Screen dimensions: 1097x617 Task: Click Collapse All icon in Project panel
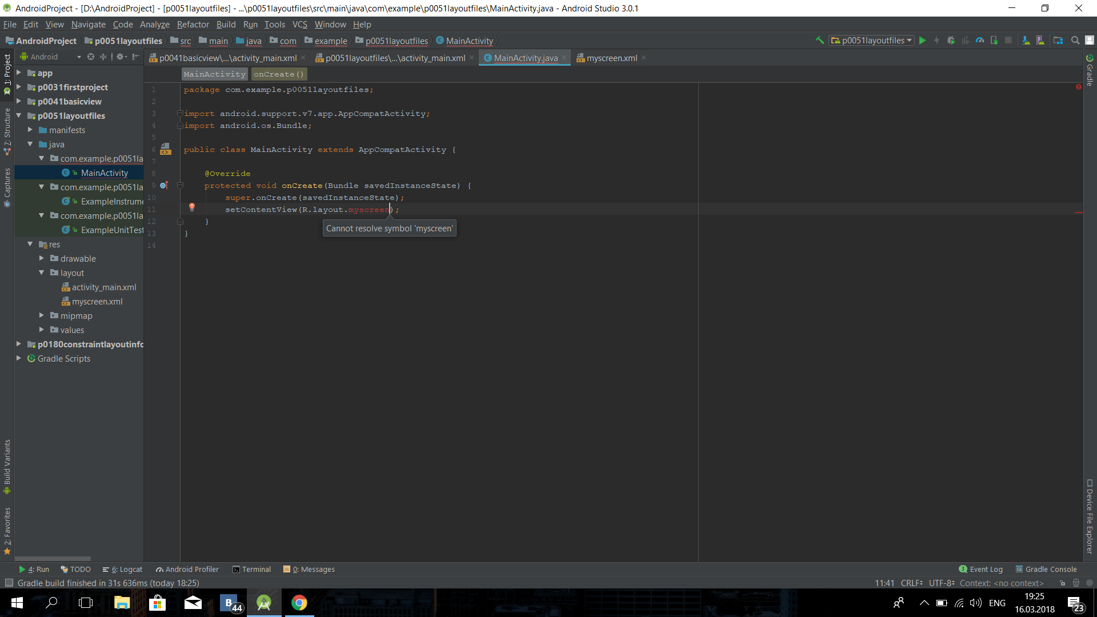(103, 57)
